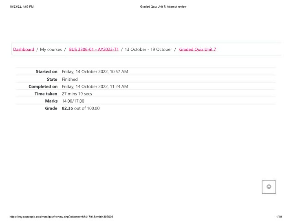Viewport: 291px width, 224px height.
Task: Select the print timestamp '10/23/22, 4:03 PM'
Action: click(22, 6)
